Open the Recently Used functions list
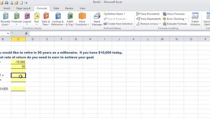210x118 pixels. (x=5, y=19)
